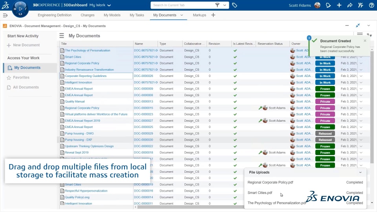Click Smart Cities.pdf upload entry

260,193
